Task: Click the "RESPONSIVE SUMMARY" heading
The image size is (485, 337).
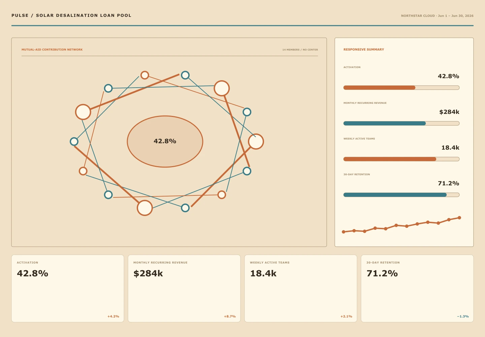Action: click(x=364, y=50)
